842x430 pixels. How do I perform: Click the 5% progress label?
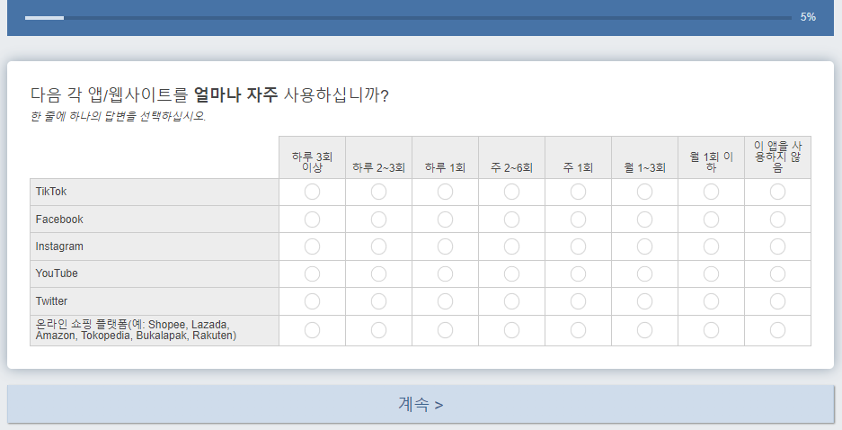point(808,17)
